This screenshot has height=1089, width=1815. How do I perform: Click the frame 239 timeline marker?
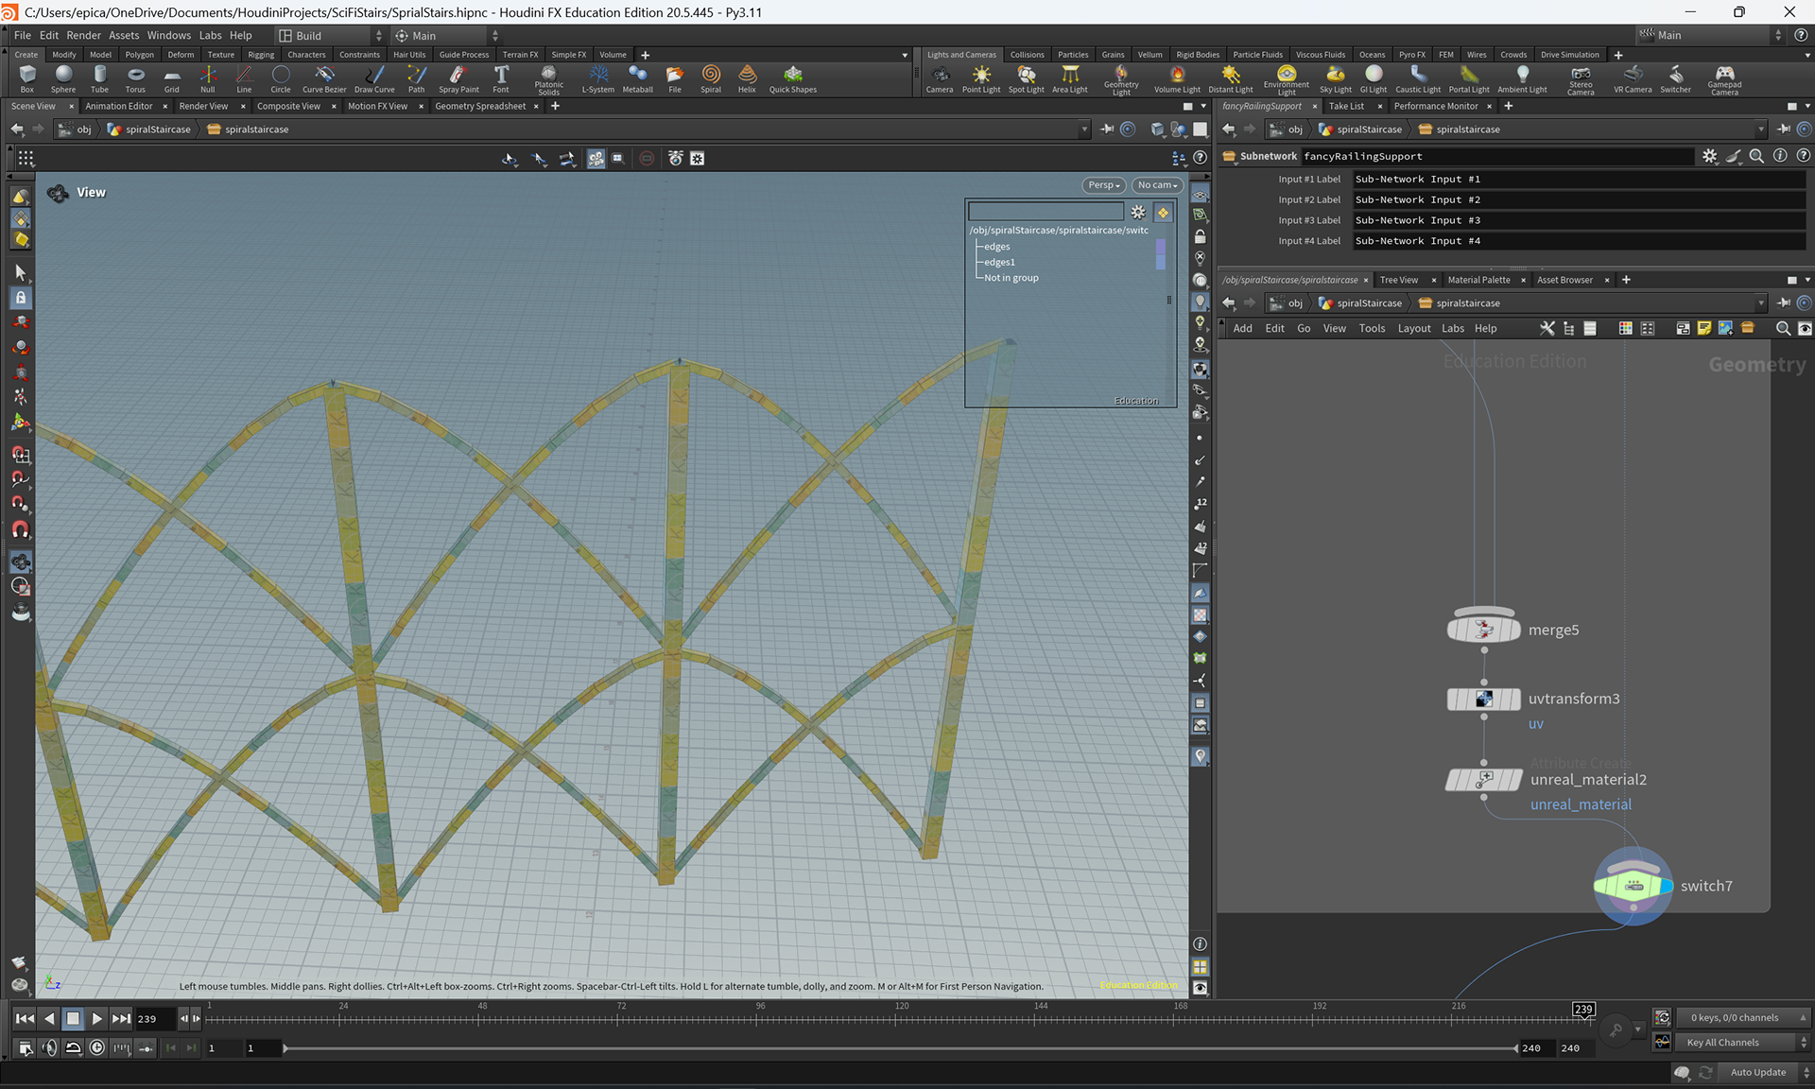pos(1583,1009)
